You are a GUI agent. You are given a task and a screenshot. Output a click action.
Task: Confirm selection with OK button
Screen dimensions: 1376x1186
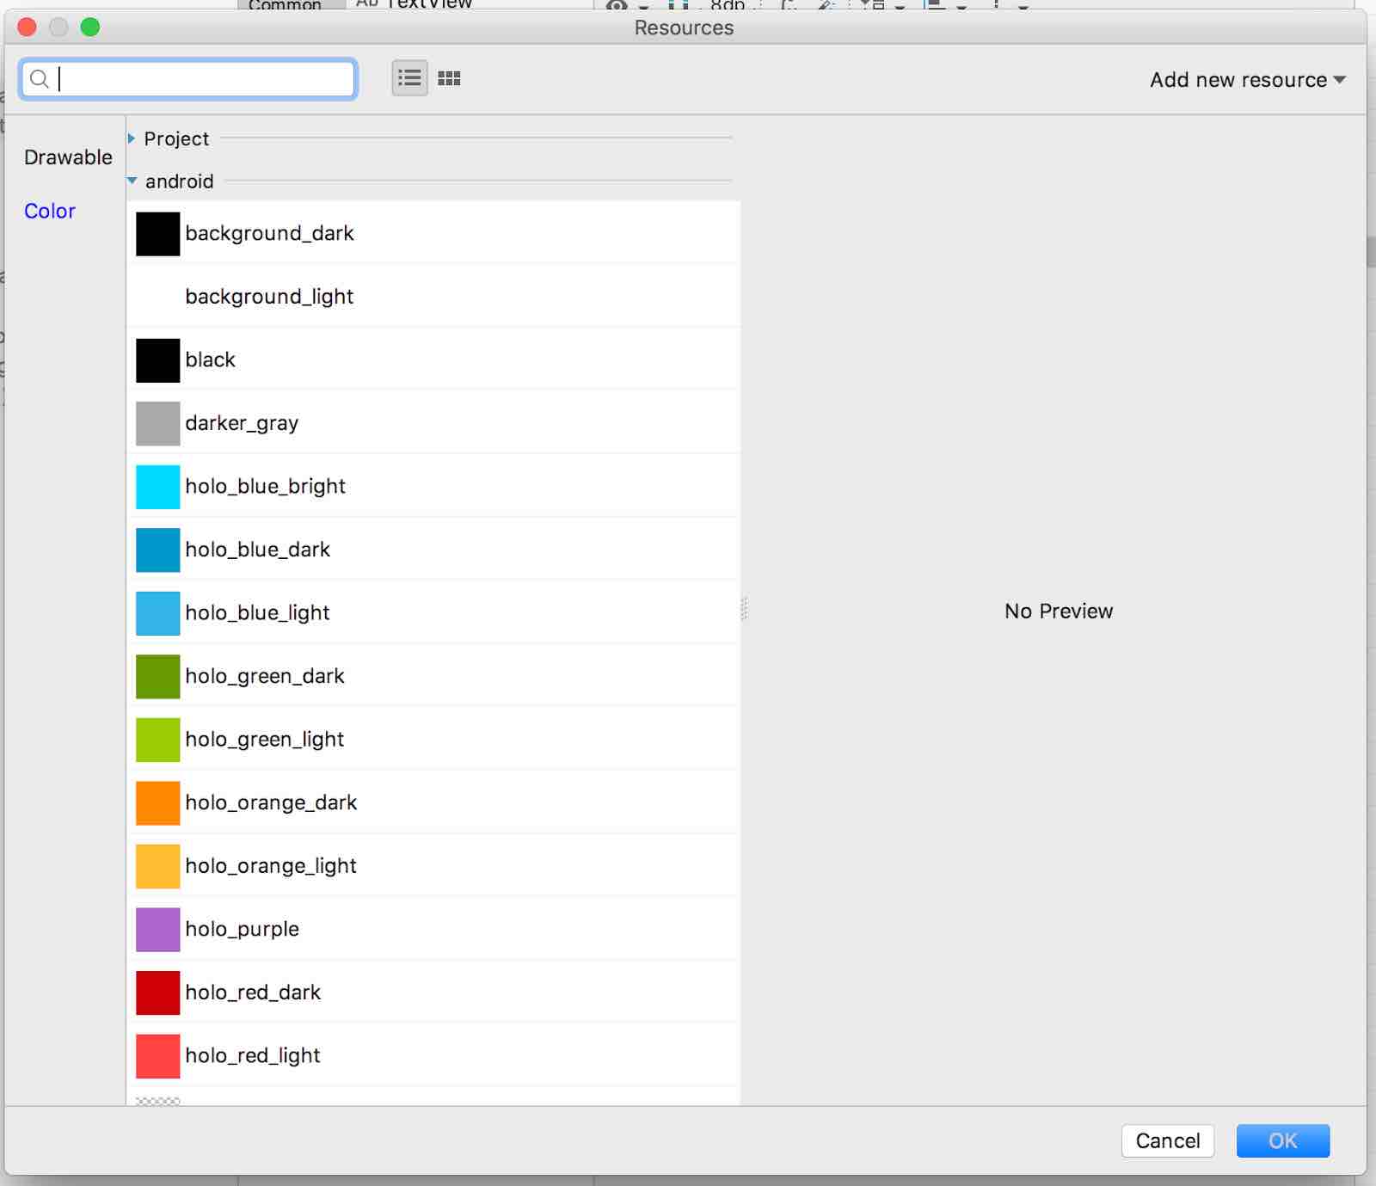pyautogui.click(x=1282, y=1140)
